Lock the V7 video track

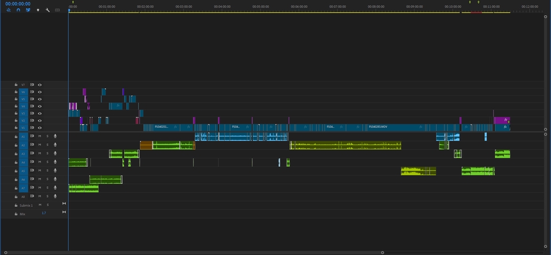click(16, 85)
